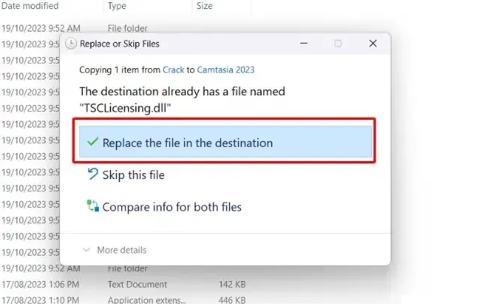Screen dimensions: 479x304
Task: Click the More details label text
Action: pyautogui.click(x=122, y=250)
